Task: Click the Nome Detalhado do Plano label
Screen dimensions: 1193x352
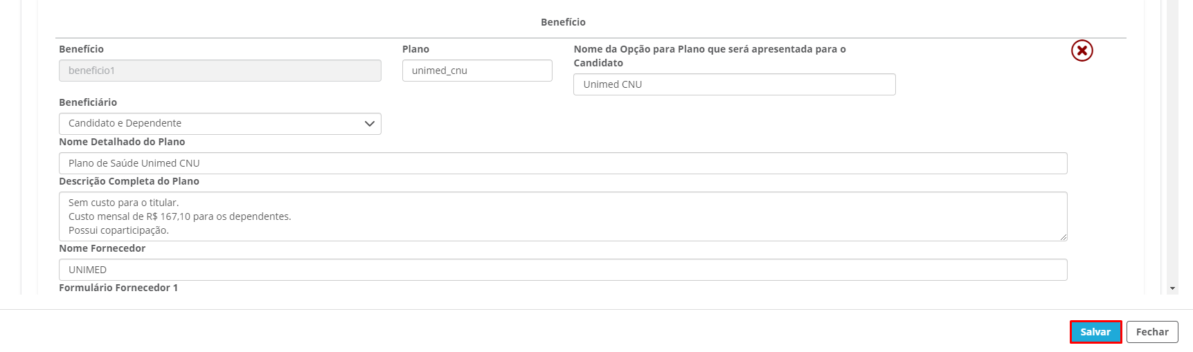Action: pos(122,142)
